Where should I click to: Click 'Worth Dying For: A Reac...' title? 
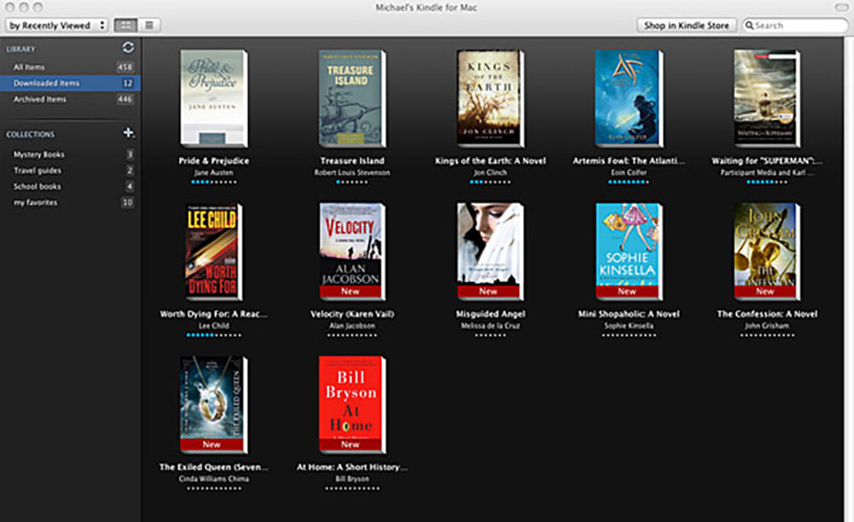click(213, 314)
